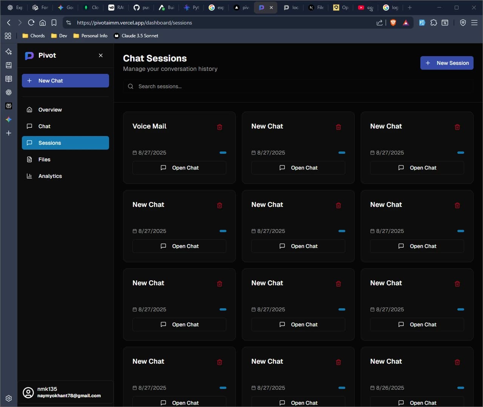
Task: Open settings gear in browser side panel
Action: tap(9, 398)
